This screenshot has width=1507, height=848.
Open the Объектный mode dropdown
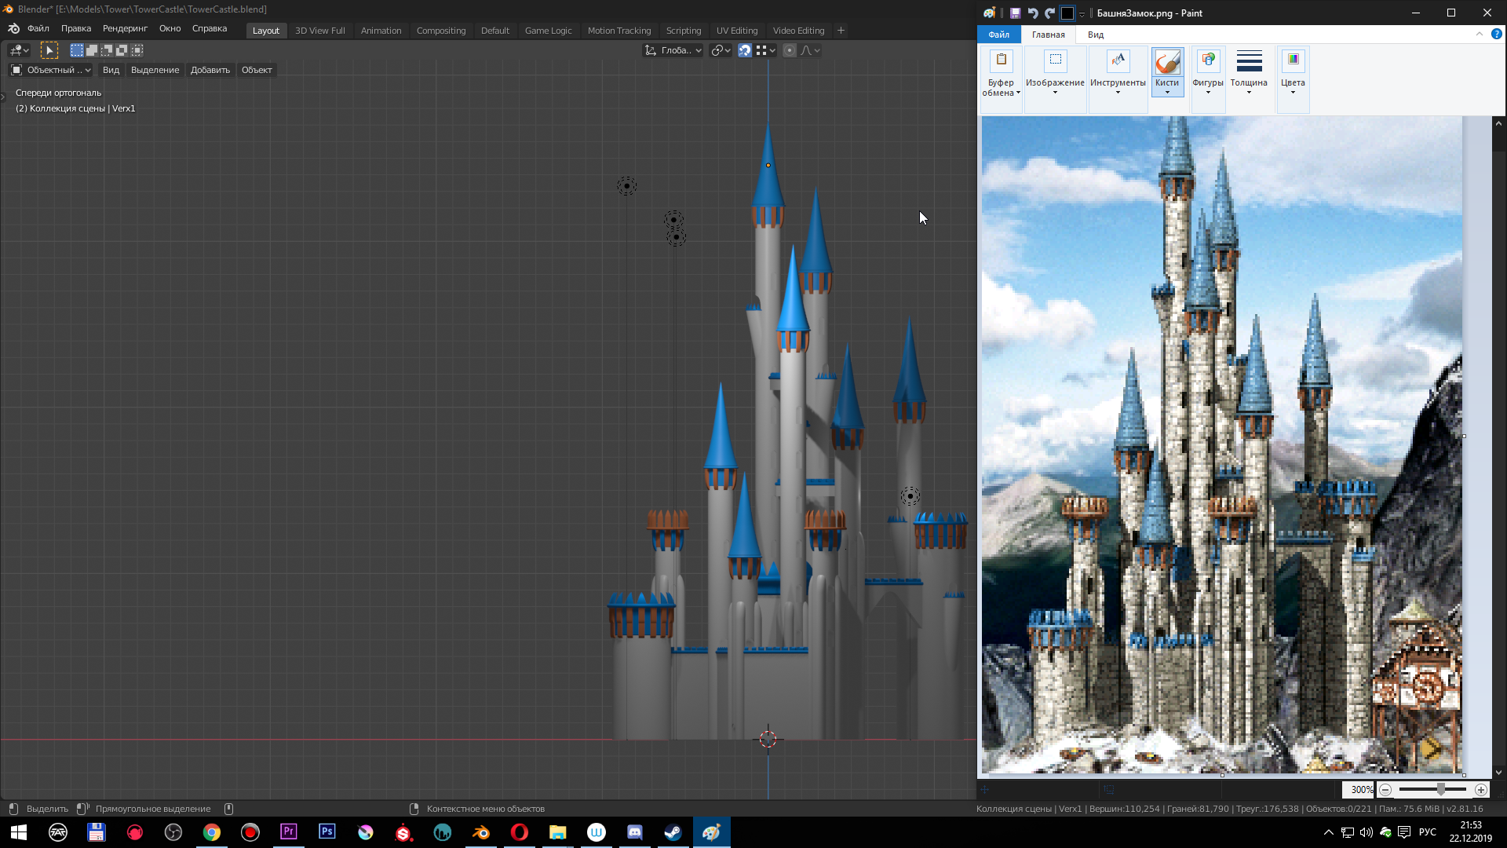[51, 70]
